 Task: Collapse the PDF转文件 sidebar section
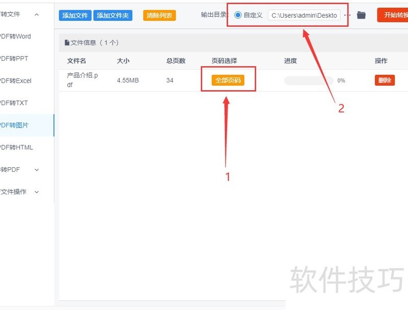[37, 15]
